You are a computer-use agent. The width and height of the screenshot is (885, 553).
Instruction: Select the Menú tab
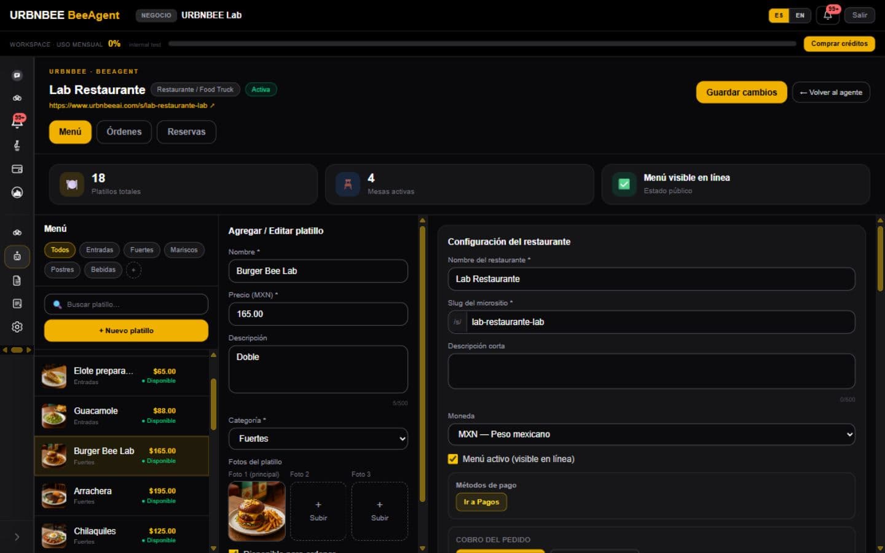pos(70,132)
